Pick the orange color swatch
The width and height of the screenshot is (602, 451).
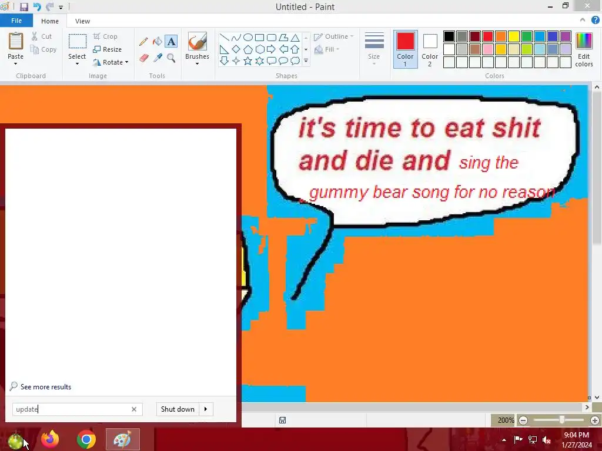(501, 36)
